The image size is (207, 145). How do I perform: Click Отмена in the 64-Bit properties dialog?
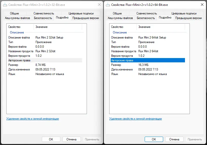pyautogui.click(x=174, y=139)
